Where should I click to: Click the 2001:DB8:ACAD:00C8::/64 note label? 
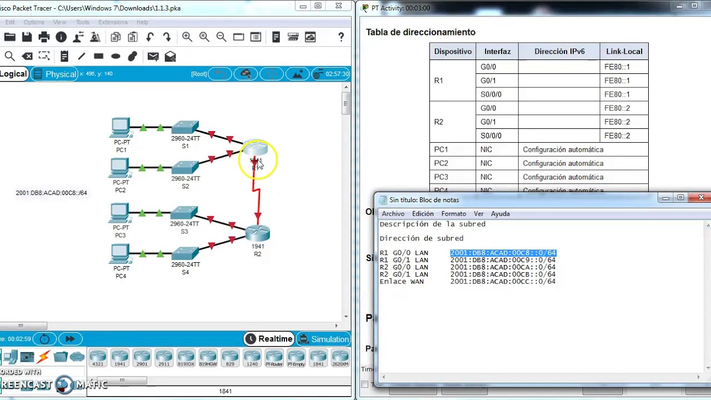click(x=51, y=193)
